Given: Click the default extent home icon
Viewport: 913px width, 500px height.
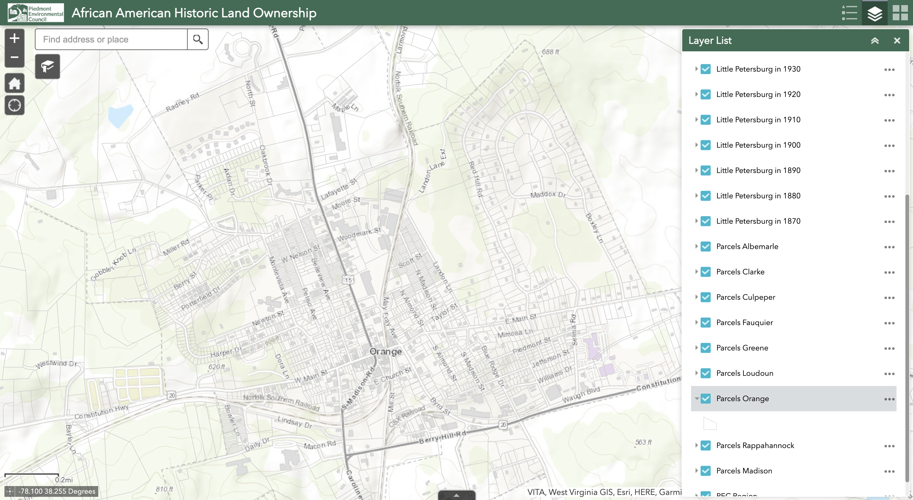Looking at the screenshot, I should click(x=14, y=84).
